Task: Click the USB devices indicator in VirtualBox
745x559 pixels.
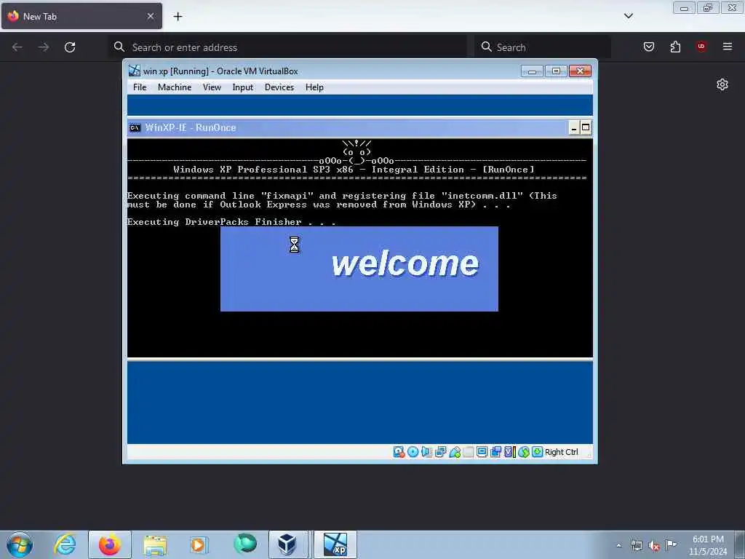Action: pos(454,452)
